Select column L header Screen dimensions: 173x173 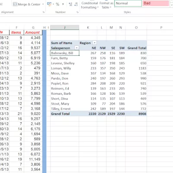tap(102, 28)
